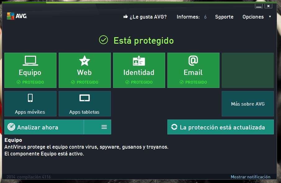The image size is (281, 183).
Task: Click El componente Equipo está activo text
Action: (44, 154)
